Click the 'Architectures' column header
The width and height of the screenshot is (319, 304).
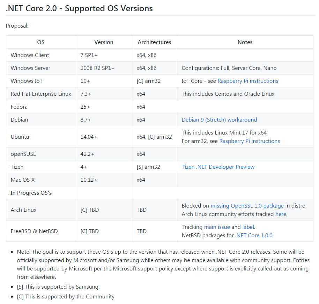154,42
